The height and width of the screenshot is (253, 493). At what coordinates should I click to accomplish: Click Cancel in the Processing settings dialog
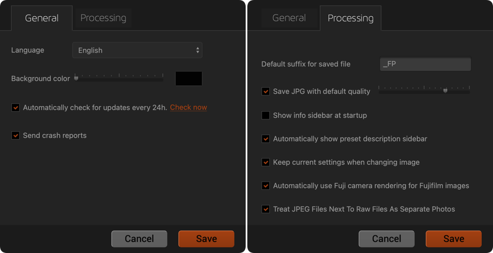coord(387,238)
